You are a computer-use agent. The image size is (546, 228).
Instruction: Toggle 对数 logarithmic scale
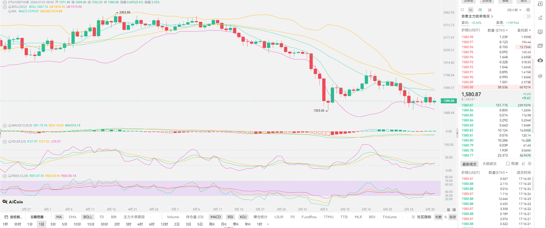(x=438, y=217)
